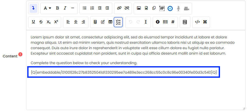
Task: Click the 'Content' field label
Action: point(10,56)
